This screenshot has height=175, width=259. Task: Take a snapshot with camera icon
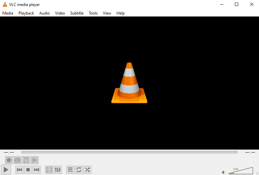(x=17, y=160)
